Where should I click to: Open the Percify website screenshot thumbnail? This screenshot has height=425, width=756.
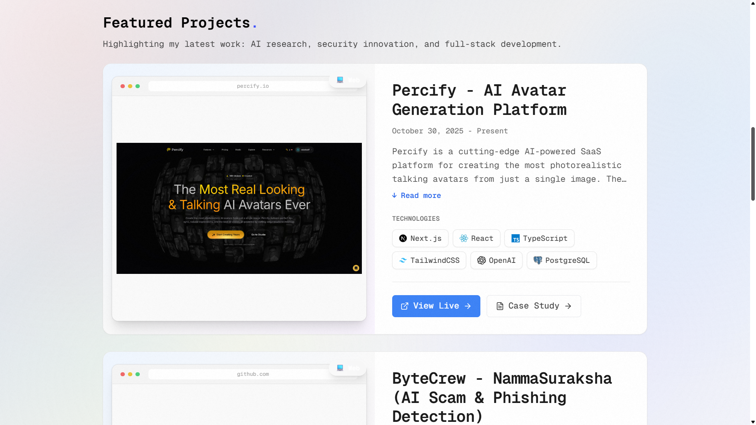pos(239,208)
